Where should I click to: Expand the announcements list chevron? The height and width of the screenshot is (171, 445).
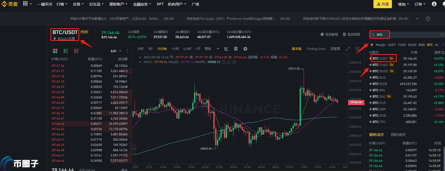pos(417,19)
